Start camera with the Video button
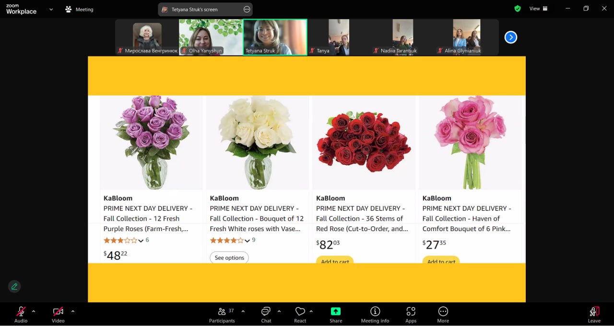Viewport: 614px width, 326px height. (58, 314)
